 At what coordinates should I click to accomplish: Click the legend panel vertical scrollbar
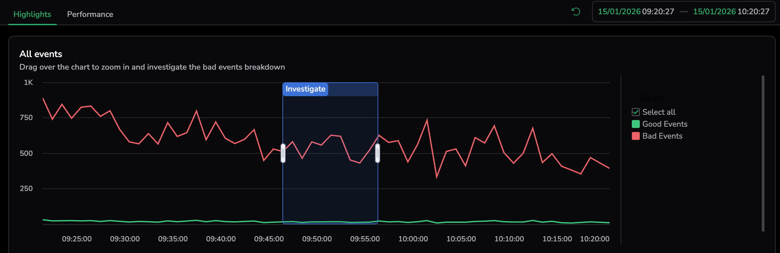[x=763, y=153]
